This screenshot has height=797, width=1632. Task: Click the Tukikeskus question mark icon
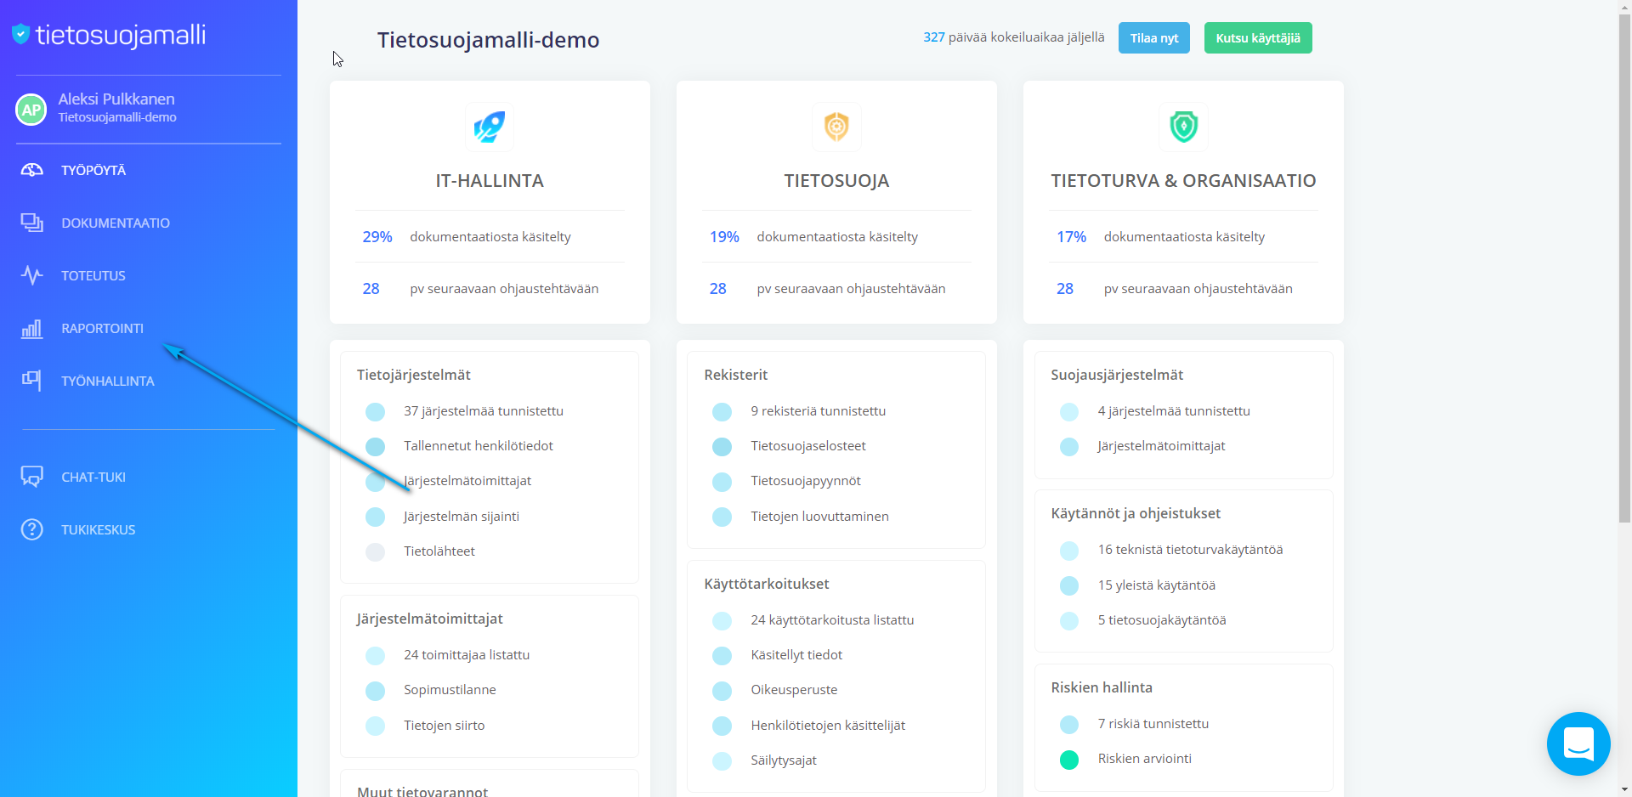pos(32,529)
